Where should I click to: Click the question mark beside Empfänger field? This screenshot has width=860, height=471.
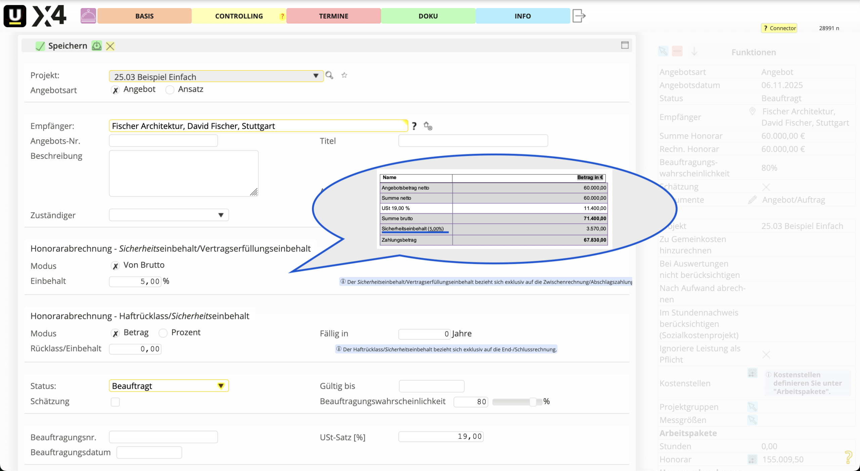tap(414, 126)
